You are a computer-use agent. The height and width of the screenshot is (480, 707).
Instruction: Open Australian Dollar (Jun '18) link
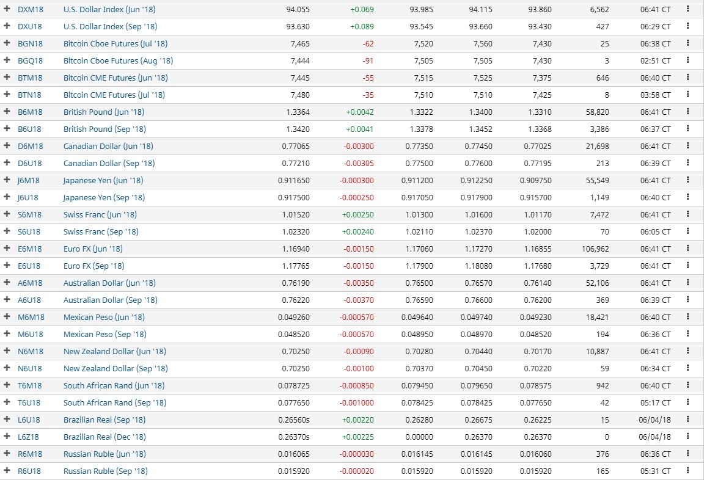pyautogui.click(x=109, y=283)
